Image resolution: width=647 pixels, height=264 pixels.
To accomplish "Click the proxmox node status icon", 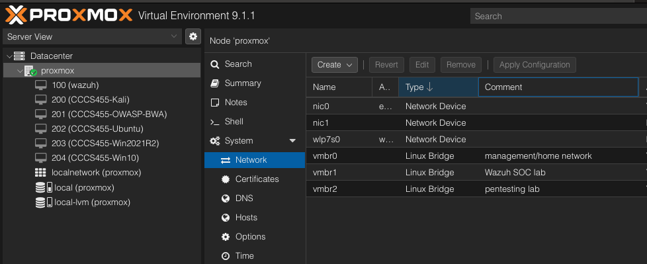I will (x=31, y=71).
